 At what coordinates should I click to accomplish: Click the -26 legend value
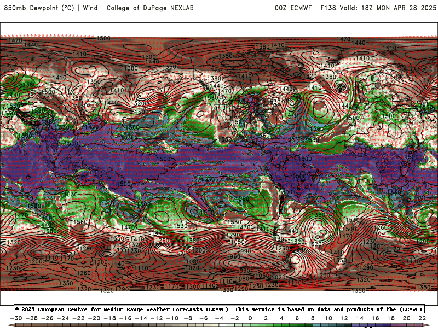(x=47, y=318)
